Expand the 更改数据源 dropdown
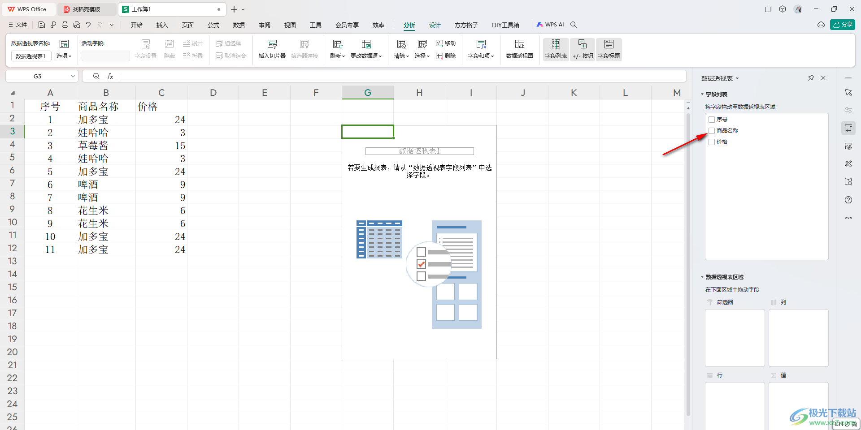This screenshot has height=430, width=861. click(x=366, y=56)
